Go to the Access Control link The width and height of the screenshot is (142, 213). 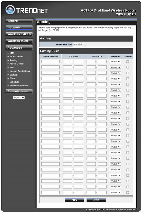[17, 64]
